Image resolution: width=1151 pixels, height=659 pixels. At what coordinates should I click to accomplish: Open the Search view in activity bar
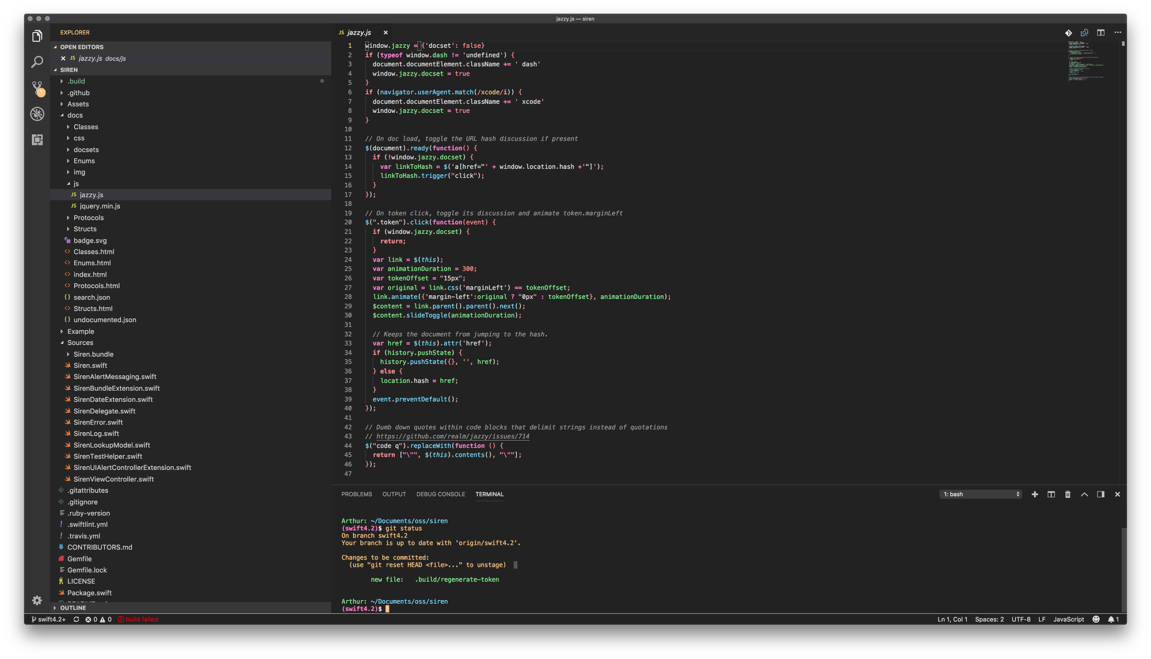coord(37,62)
